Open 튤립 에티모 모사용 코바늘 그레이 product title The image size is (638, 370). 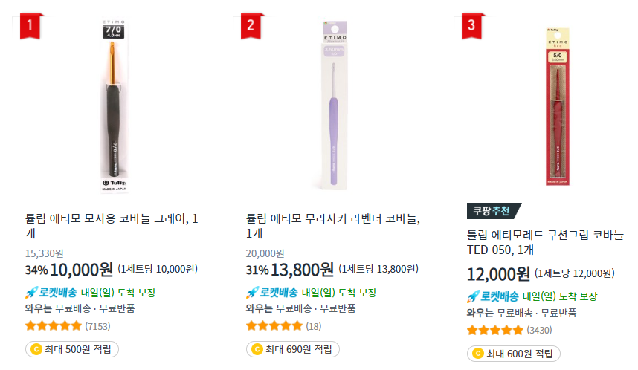(112, 226)
